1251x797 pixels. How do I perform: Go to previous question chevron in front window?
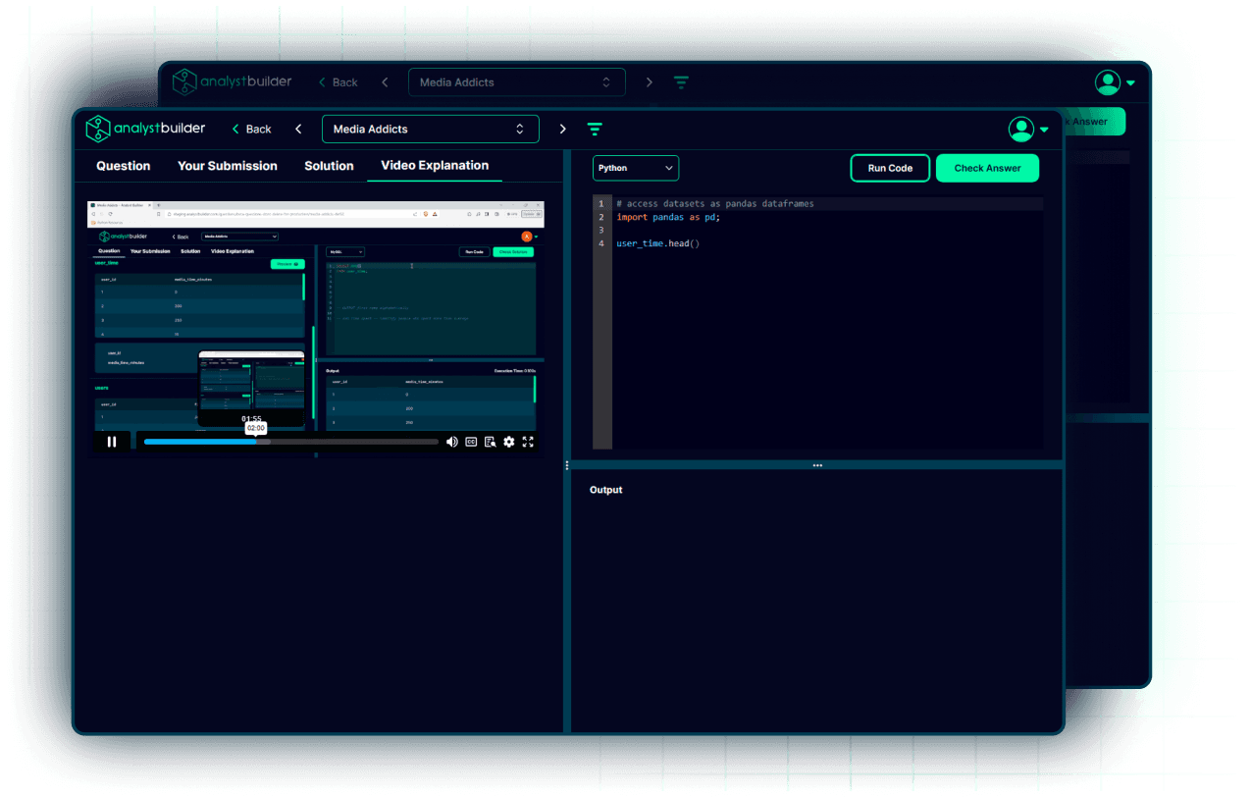pyautogui.click(x=298, y=129)
